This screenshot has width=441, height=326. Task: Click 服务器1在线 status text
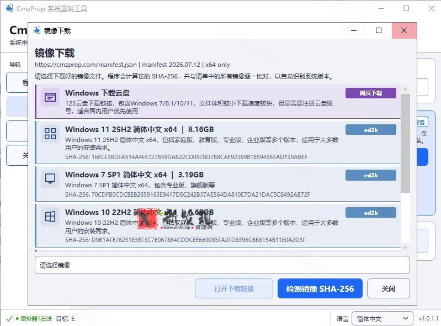(36, 319)
